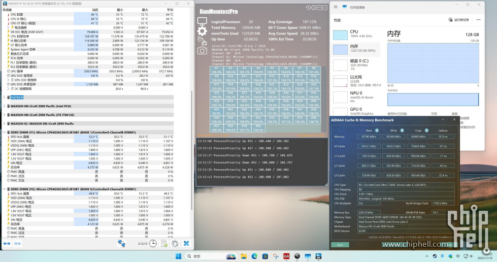Click AIDA64 red 64 taskbar icon
This screenshot has height=262, width=497.
(286, 256)
